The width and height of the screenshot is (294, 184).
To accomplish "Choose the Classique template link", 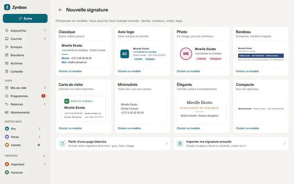I will click(x=70, y=71).
